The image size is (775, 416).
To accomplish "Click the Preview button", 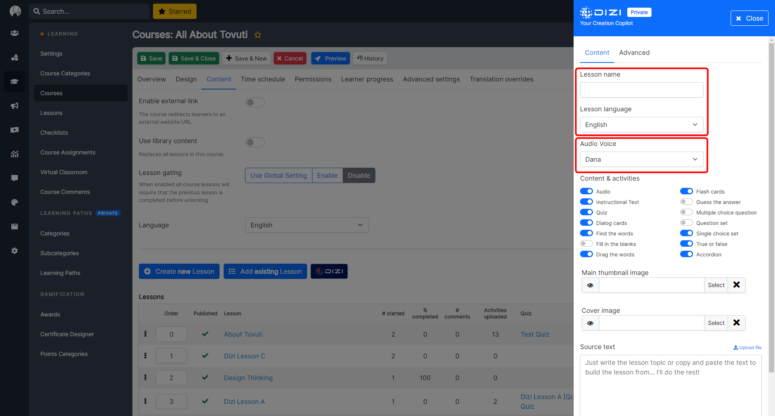I will [331, 58].
